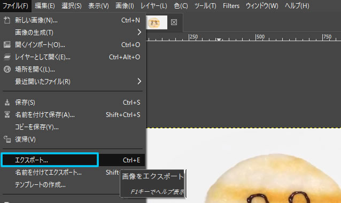Screen dimensions: 341x203
Task: Open the 編集(E) menu
Action: click(x=44, y=6)
